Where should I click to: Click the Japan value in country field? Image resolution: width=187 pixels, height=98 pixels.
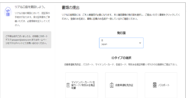[x=104, y=44]
